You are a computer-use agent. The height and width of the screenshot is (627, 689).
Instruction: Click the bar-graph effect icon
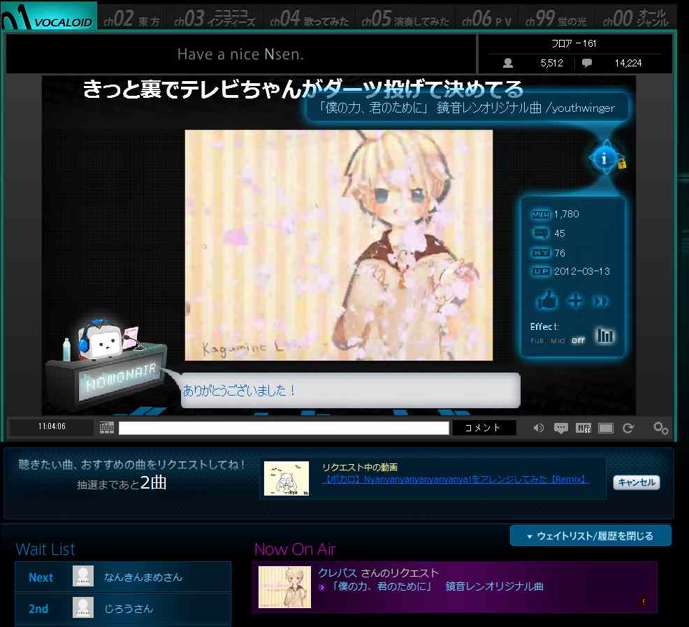point(605,336)
